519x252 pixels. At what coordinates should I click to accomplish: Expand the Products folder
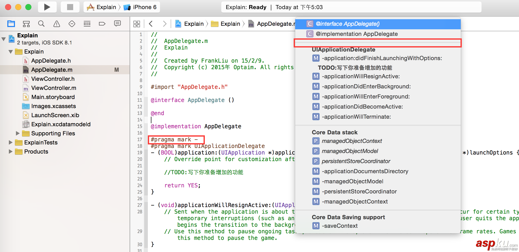(x=11, y=152)
